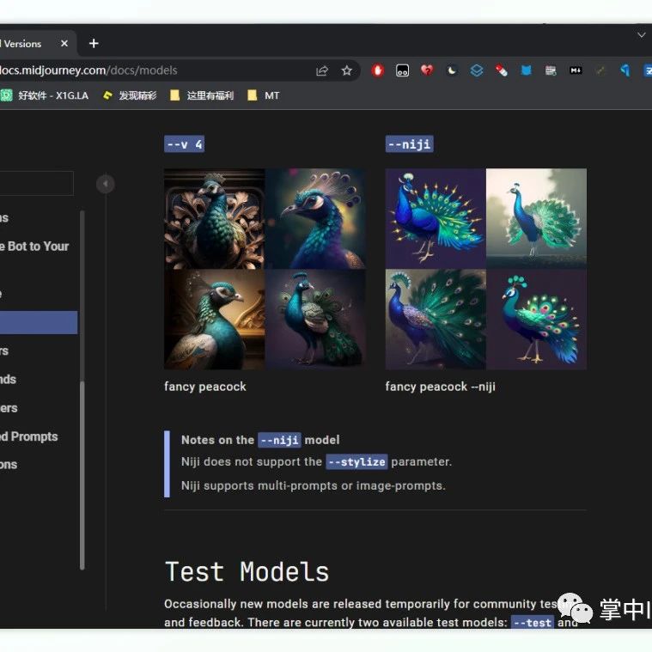Click 'Niji does not support the' text

(252, 461)
